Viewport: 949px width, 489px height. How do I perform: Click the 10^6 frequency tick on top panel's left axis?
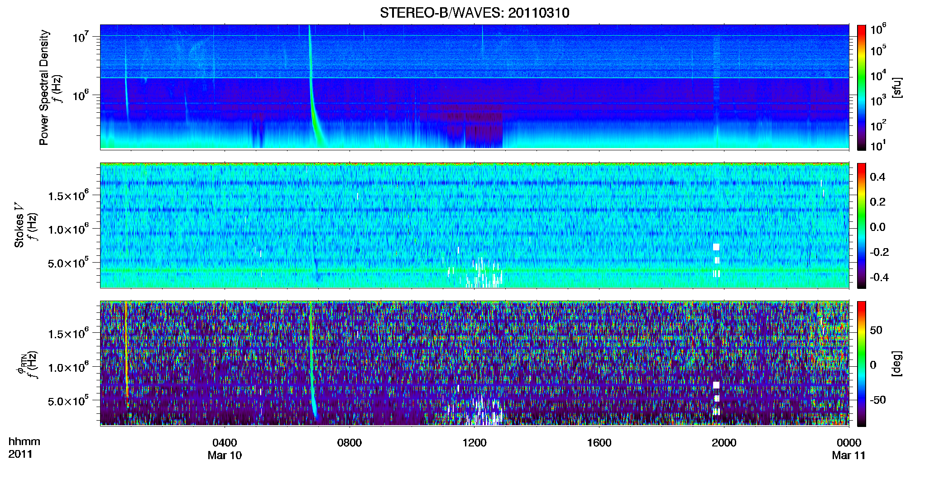pyautogui.click(x=80, y=95)
